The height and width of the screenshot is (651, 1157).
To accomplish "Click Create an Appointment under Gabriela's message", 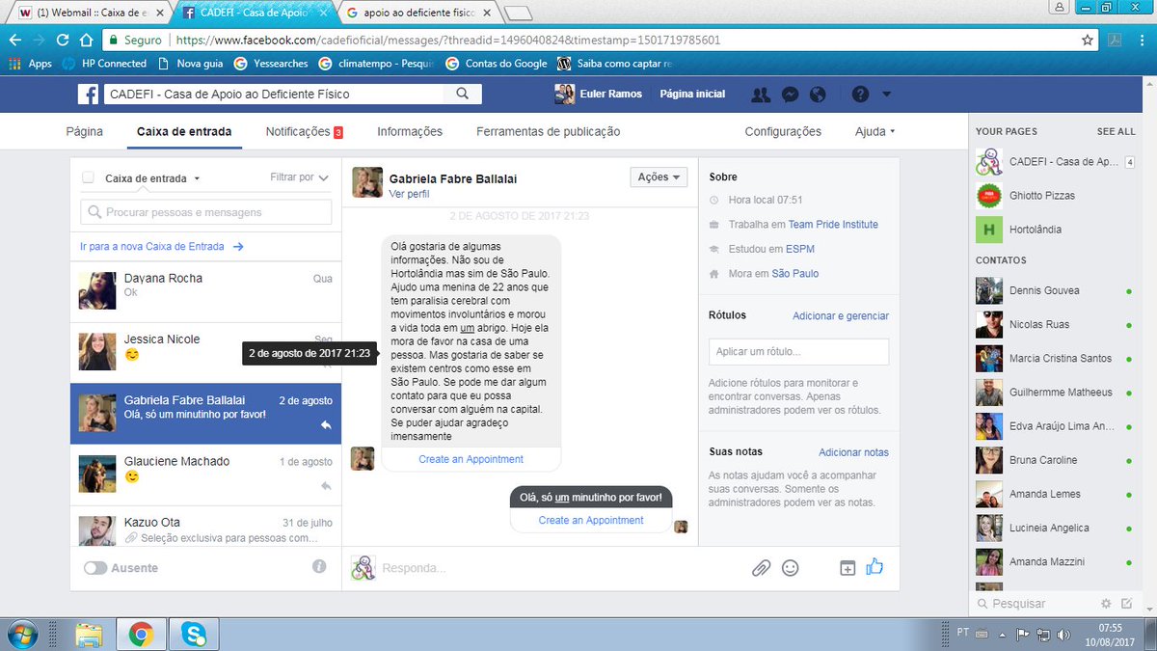I will click(471, 459).
